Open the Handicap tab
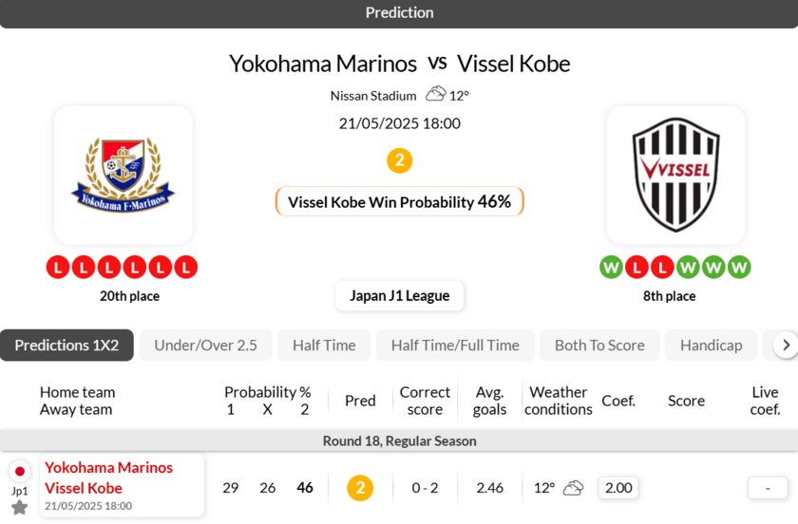 pyautogui.click(x=711, y=346)
